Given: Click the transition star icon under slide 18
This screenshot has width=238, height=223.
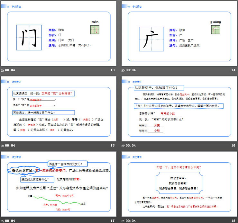Looking at the screenshot, I should pos(124,221).
